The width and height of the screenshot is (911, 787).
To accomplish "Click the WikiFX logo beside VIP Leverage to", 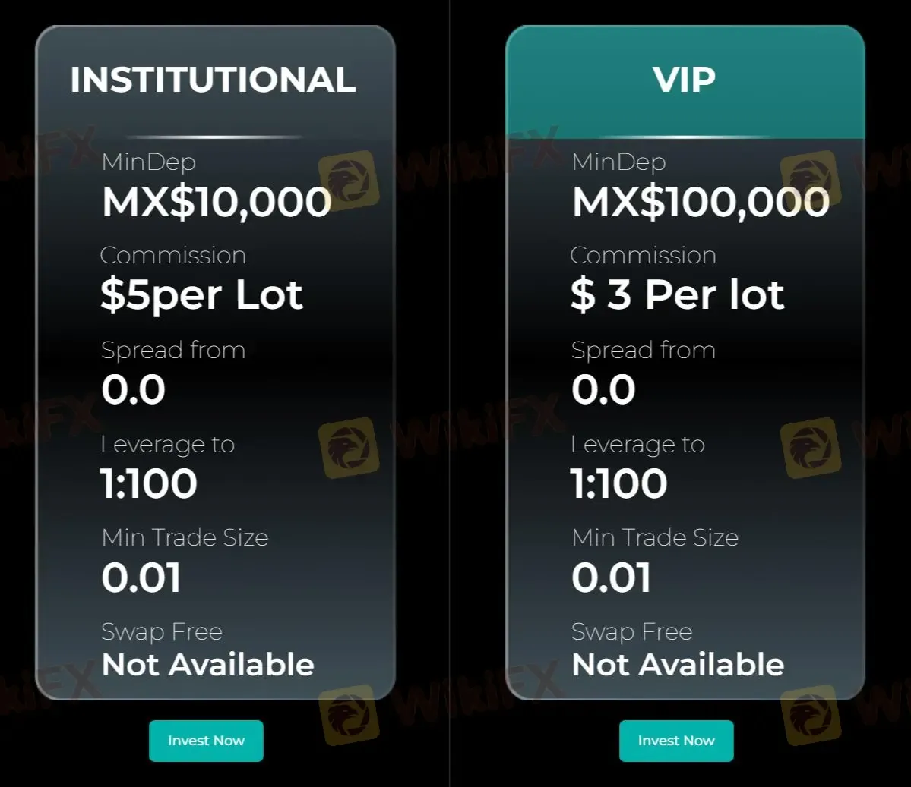I will click(811, 448).
